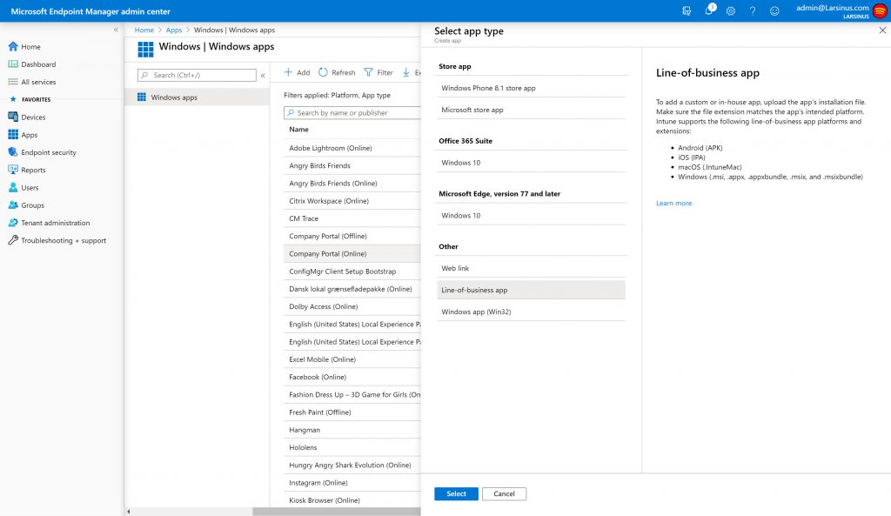Click the Search by name or publisher field
The image size is (891, 516).
tap(352, 112)
